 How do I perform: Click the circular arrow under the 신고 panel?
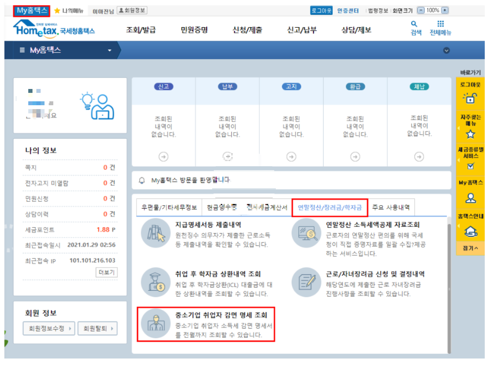pyautogui.click(x=163, y=157)
